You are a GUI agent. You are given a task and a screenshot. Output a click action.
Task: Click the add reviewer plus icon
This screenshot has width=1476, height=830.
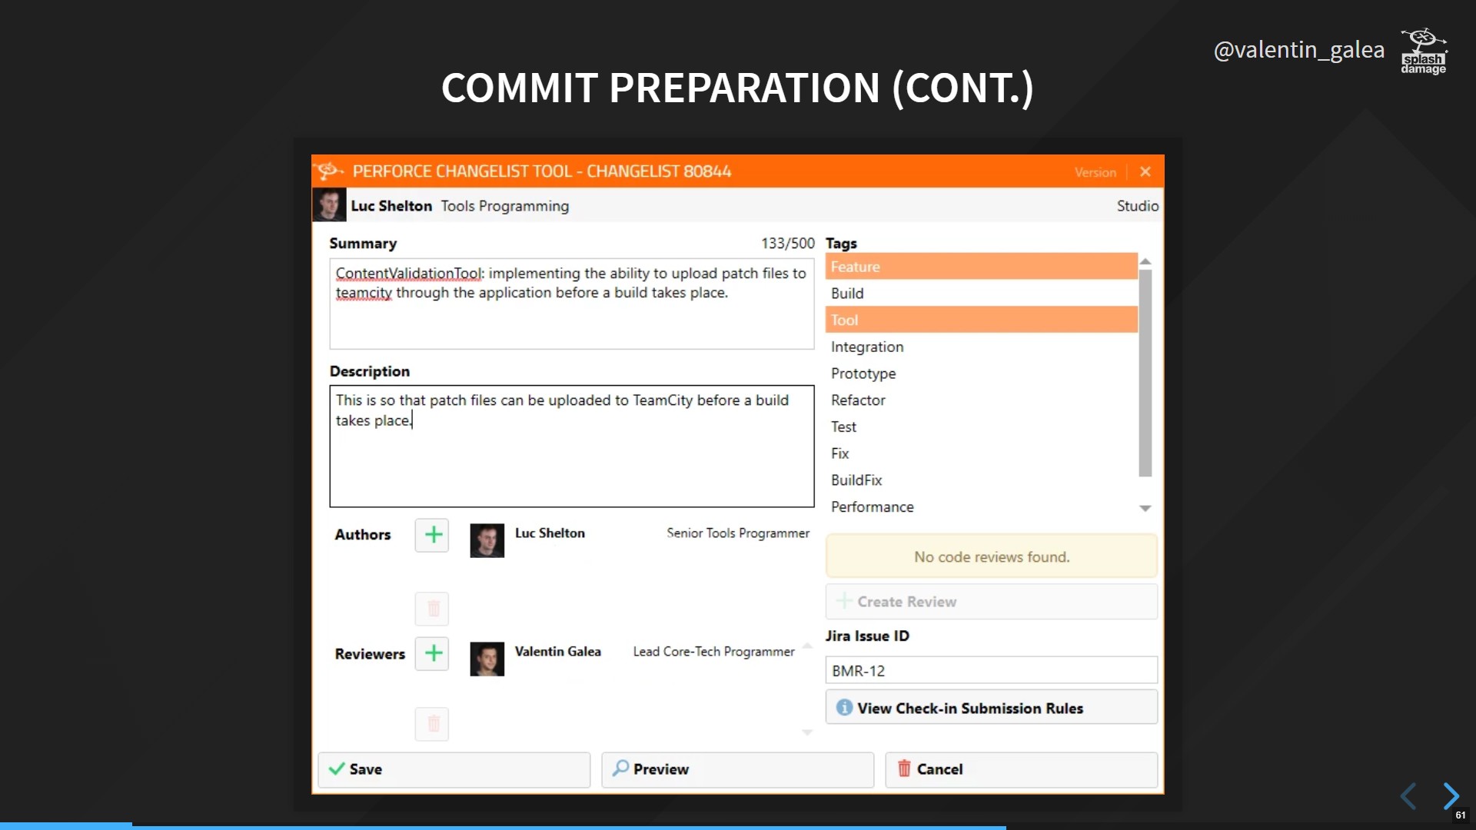click(x=434, y=652)
